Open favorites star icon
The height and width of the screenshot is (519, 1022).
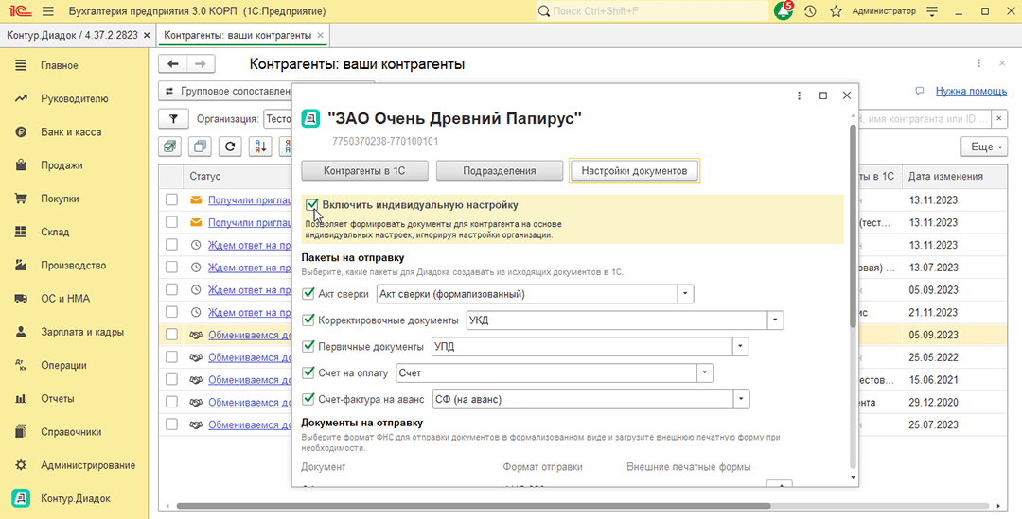(836, 11)
